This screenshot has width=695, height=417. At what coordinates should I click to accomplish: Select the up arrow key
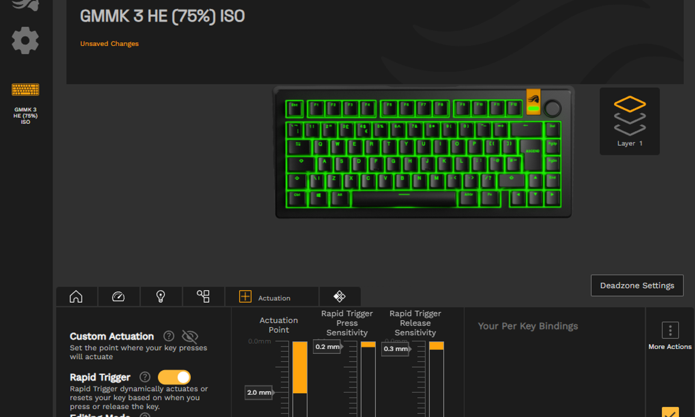535,181
